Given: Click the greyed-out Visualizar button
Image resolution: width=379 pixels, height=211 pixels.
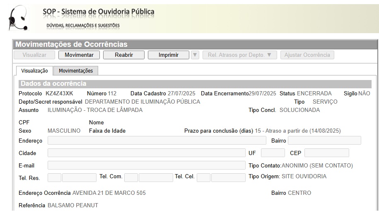Looking at the screenshot, I should tap(34, 55).
